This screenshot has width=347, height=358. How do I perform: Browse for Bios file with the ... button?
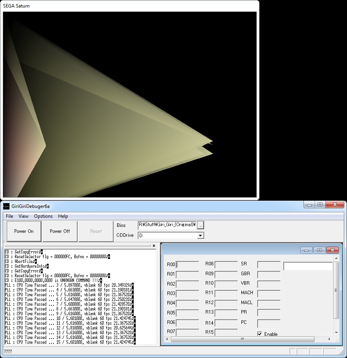pyautogui.click(x=201, y=225)
